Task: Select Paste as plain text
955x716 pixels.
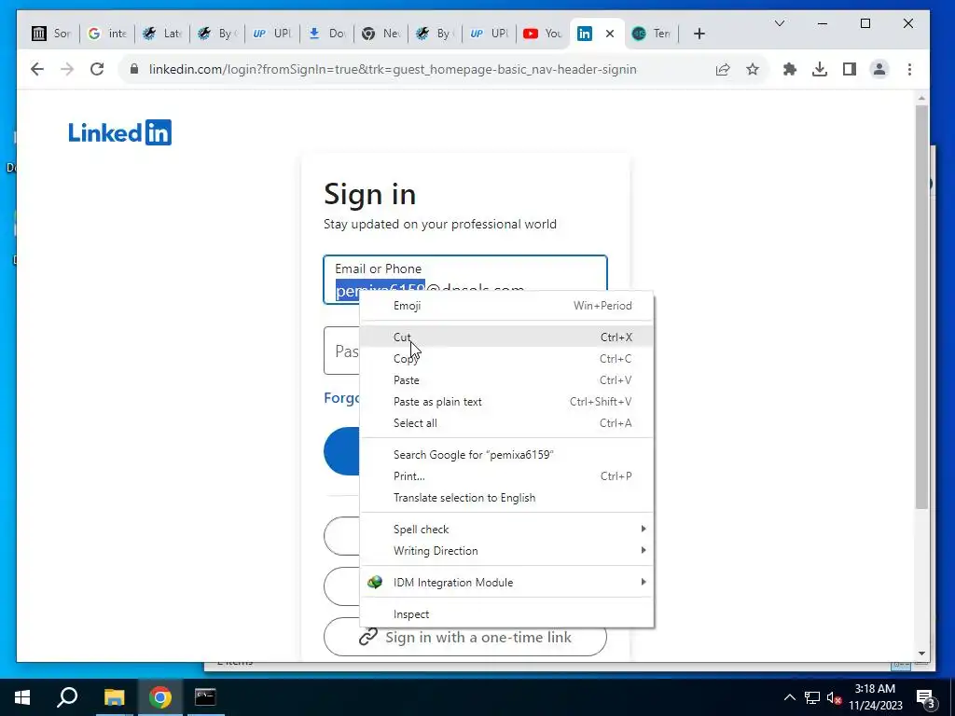Action: click(506, 401)
